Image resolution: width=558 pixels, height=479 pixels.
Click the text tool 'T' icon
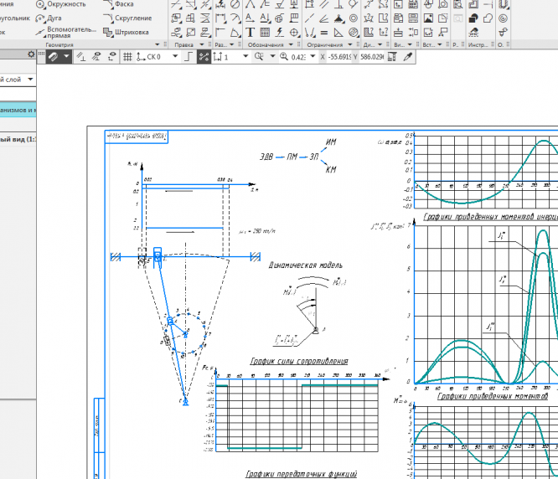[x=251, y=33]
